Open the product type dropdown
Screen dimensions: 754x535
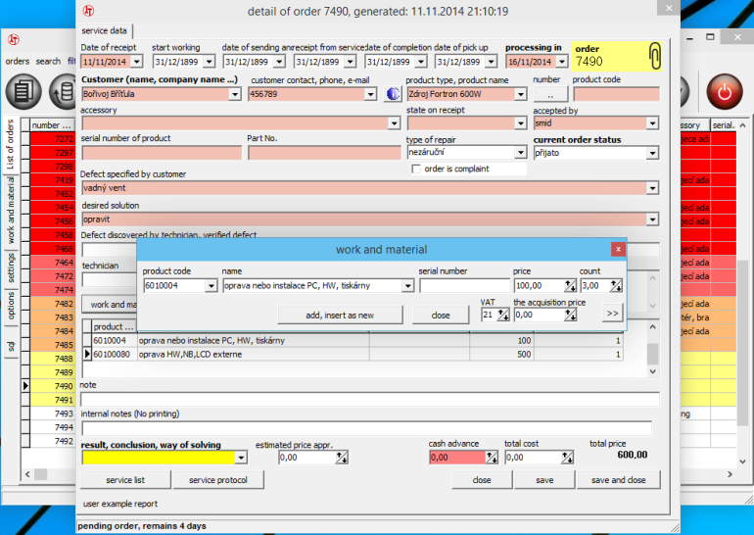point(521,94)
